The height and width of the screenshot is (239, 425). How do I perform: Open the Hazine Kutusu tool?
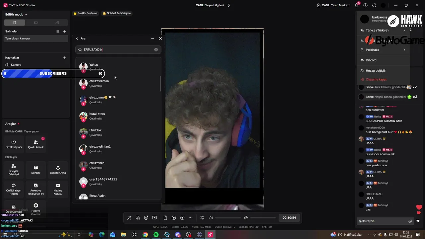58,189
